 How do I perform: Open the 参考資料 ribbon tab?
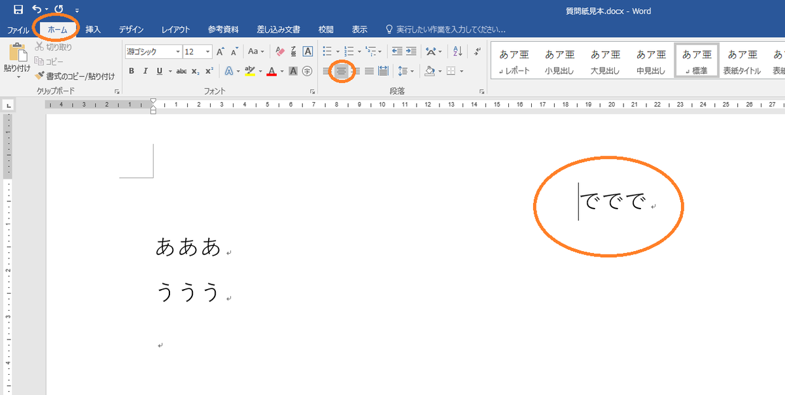tap(223, 29)
